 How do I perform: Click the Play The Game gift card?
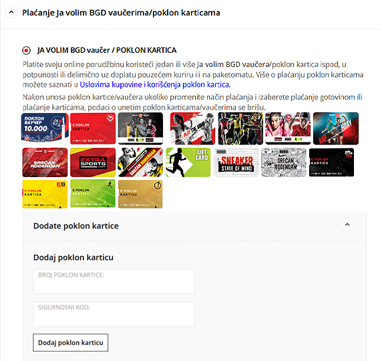pyautogui.click(x=193, y=128)
